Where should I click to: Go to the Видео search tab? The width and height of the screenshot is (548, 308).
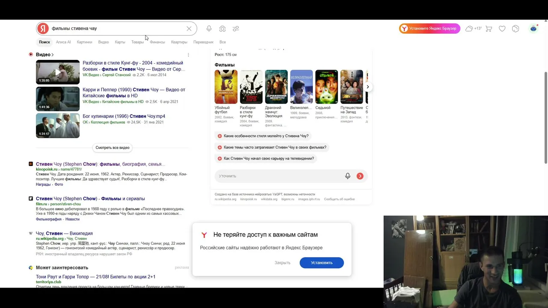pos(104,42)
